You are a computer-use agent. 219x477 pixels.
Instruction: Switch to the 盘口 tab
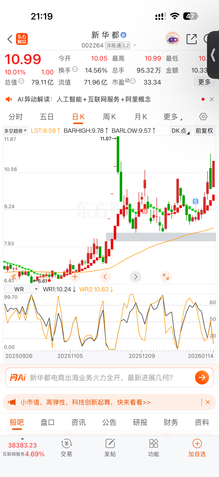pos(48,422)
